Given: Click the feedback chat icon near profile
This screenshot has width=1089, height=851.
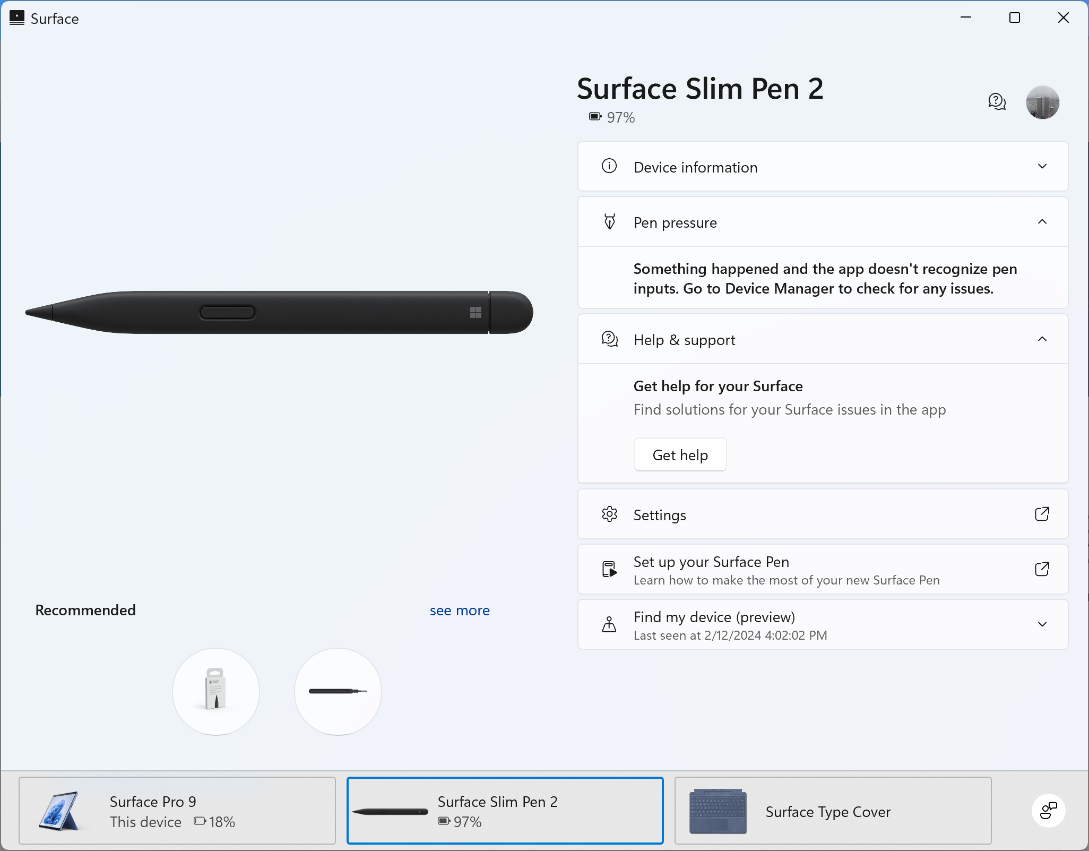Looking at the screenshot, I should pos(997,101).
